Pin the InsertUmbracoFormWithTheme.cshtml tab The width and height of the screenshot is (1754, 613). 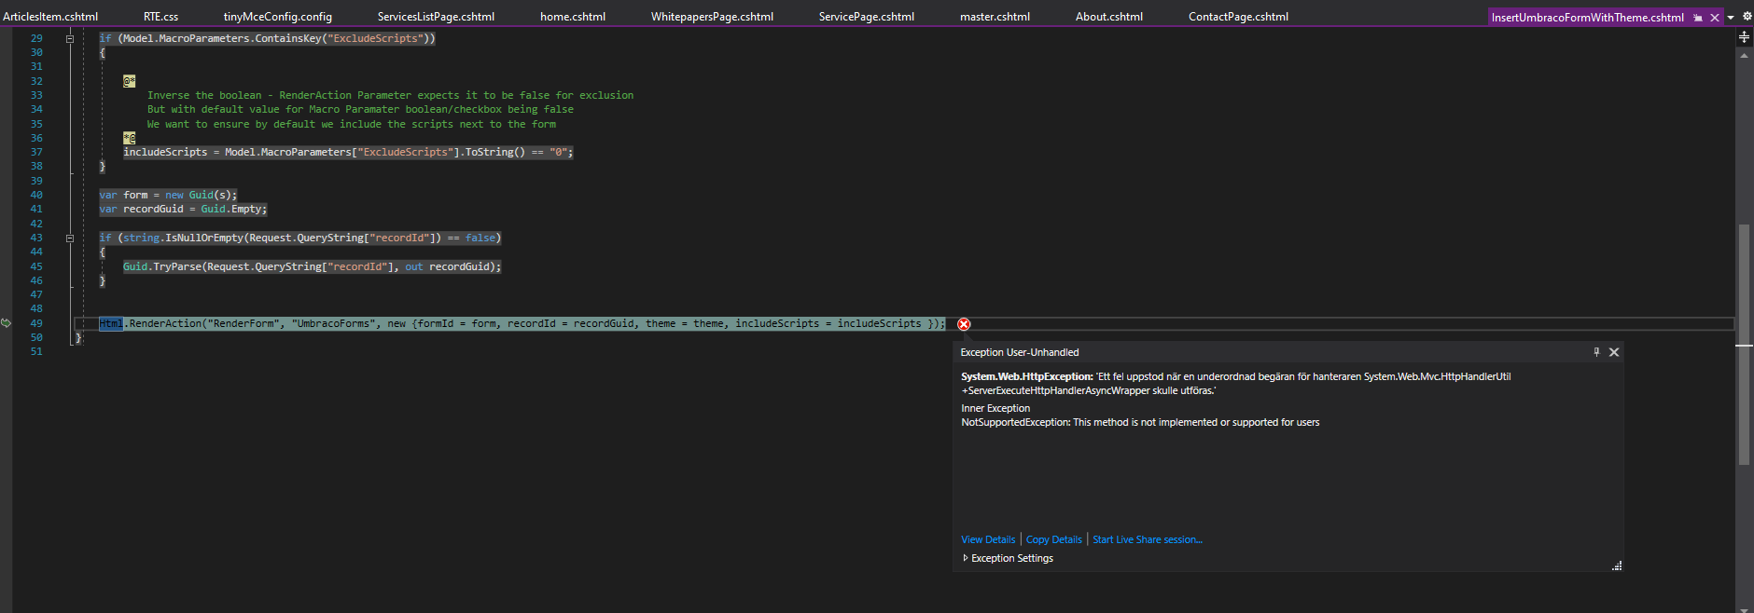(x=1698, y=18)
